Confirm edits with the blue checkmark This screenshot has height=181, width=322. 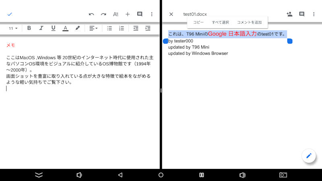tap(10, 14)
